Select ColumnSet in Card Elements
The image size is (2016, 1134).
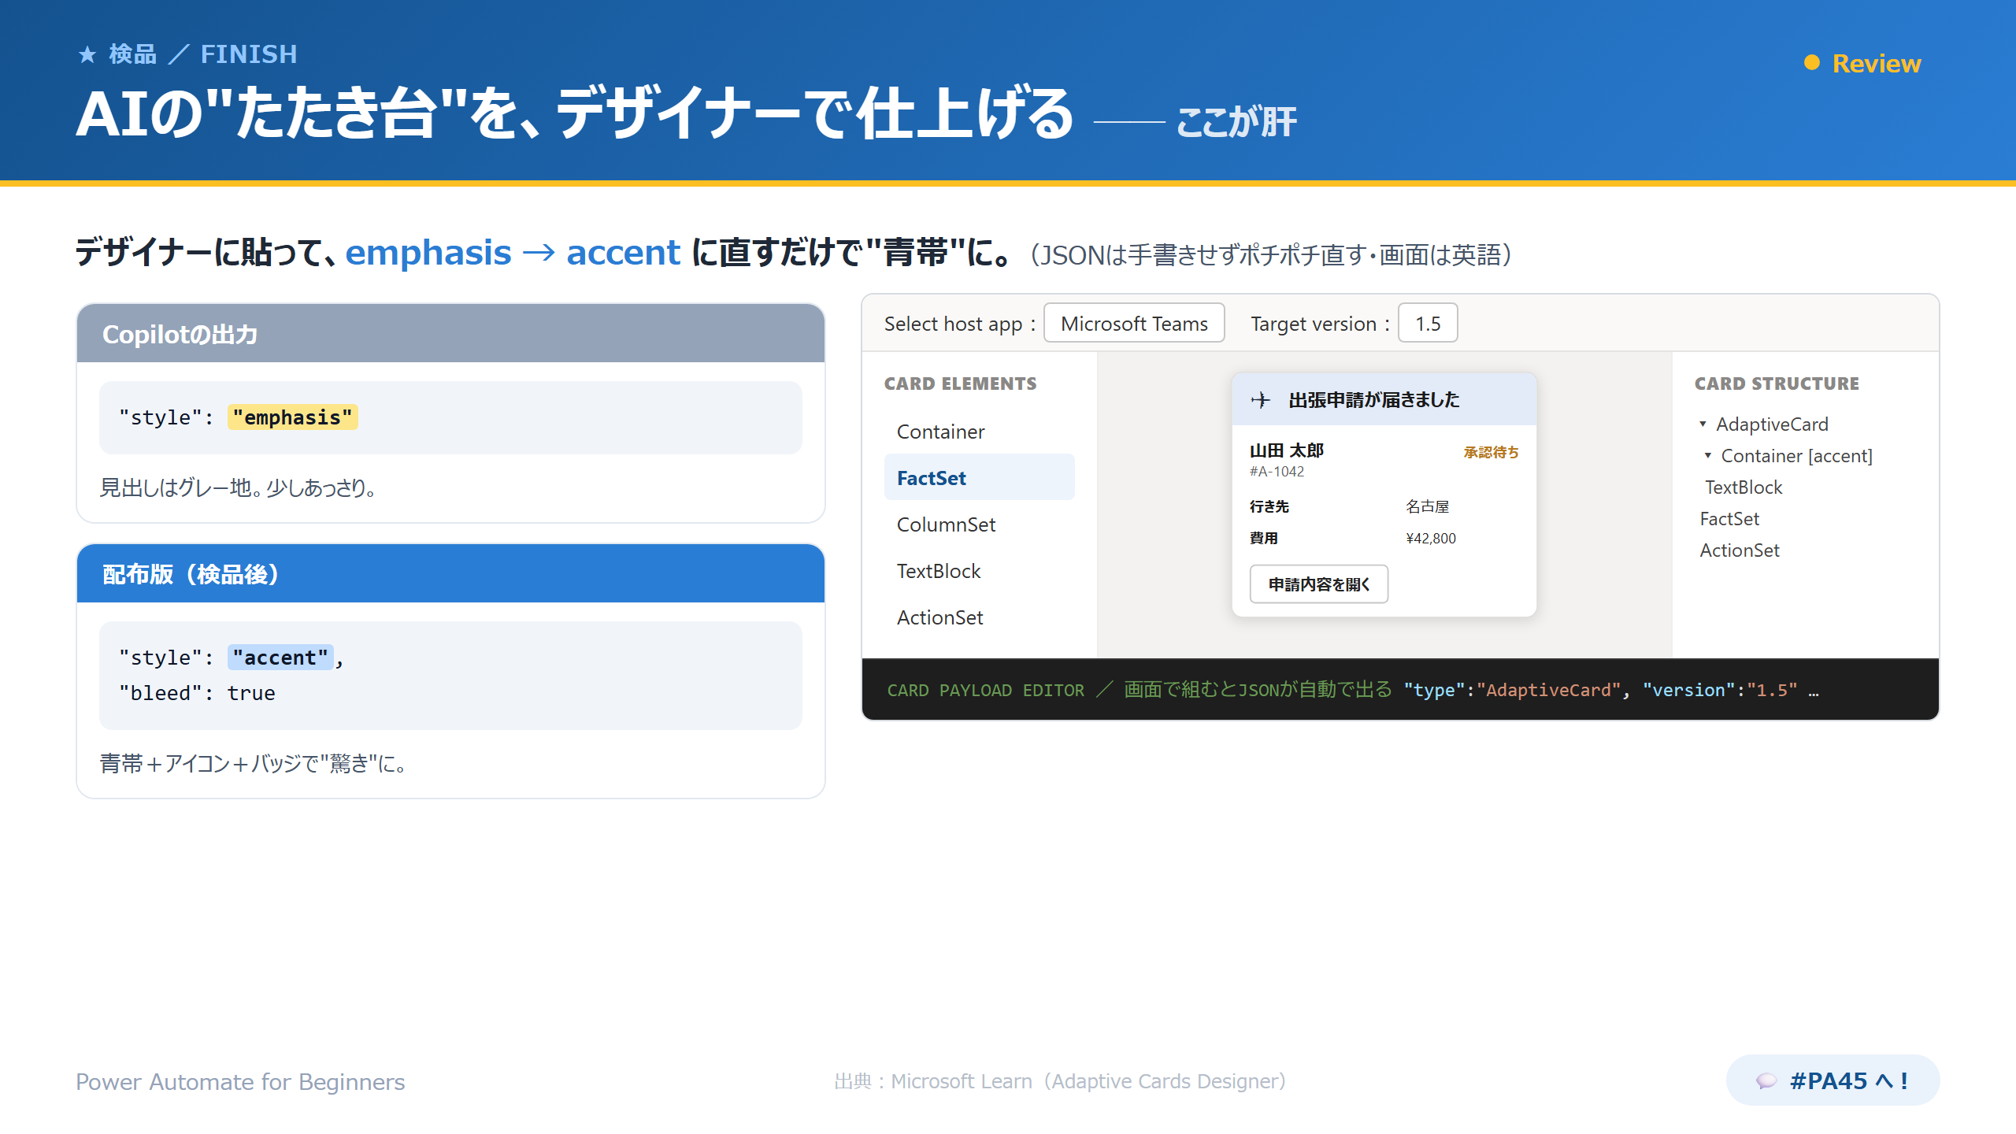[980, 524]
